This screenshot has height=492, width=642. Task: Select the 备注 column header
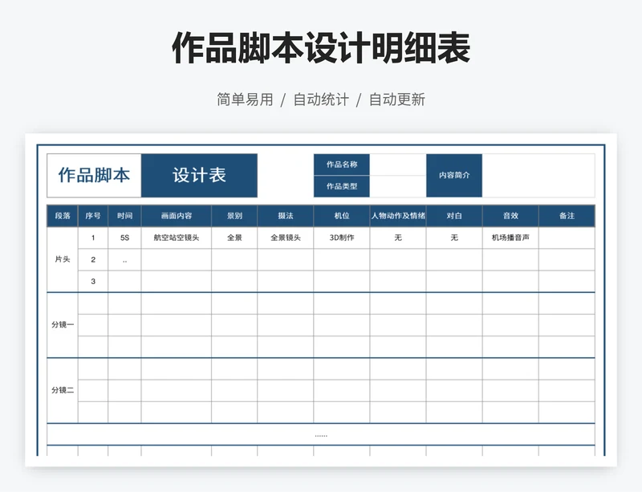tap(567, 216)
